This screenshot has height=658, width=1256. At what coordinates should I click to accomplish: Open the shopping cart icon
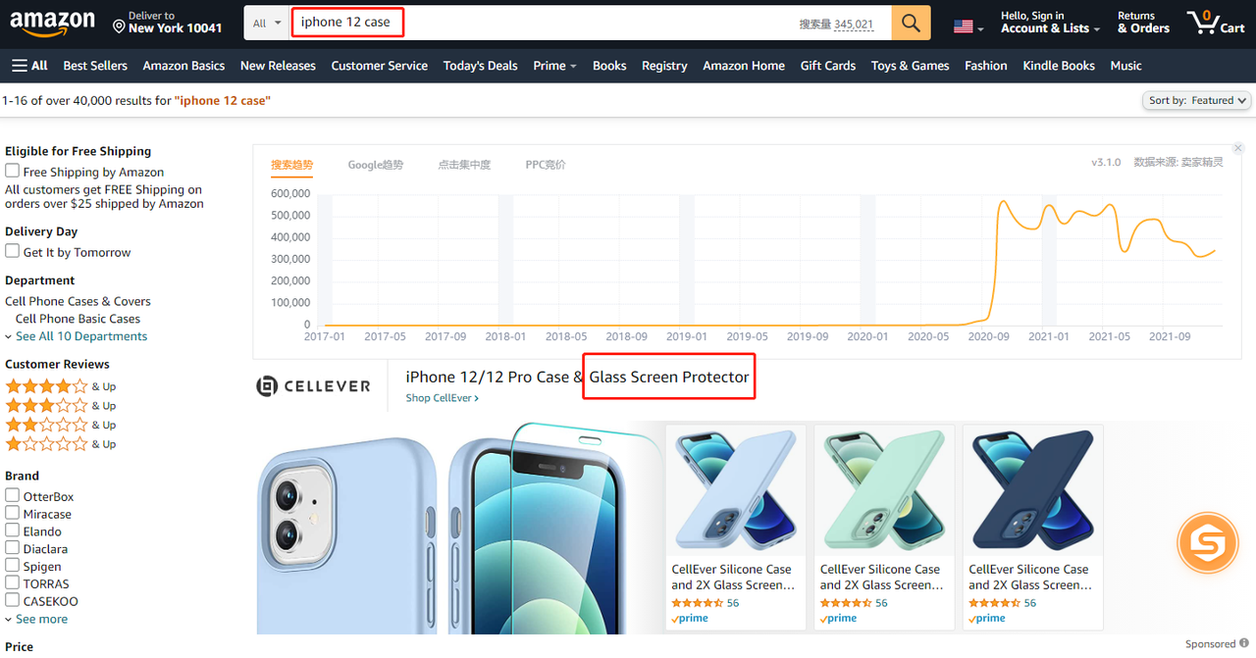[1216, 22]
